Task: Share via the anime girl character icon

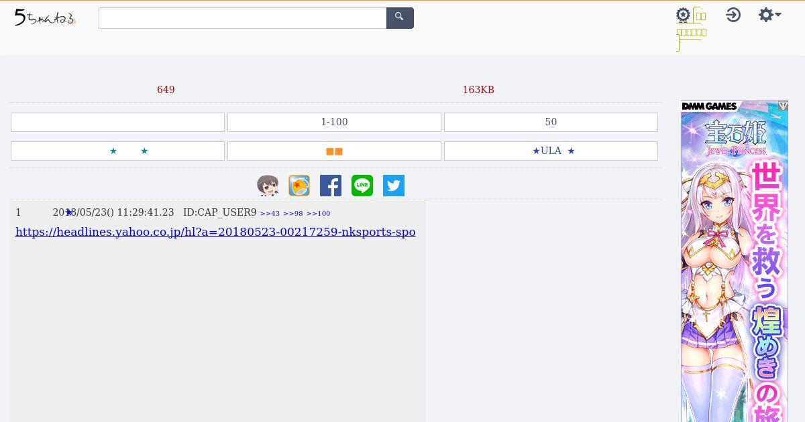Action: (x=268, y=186)
